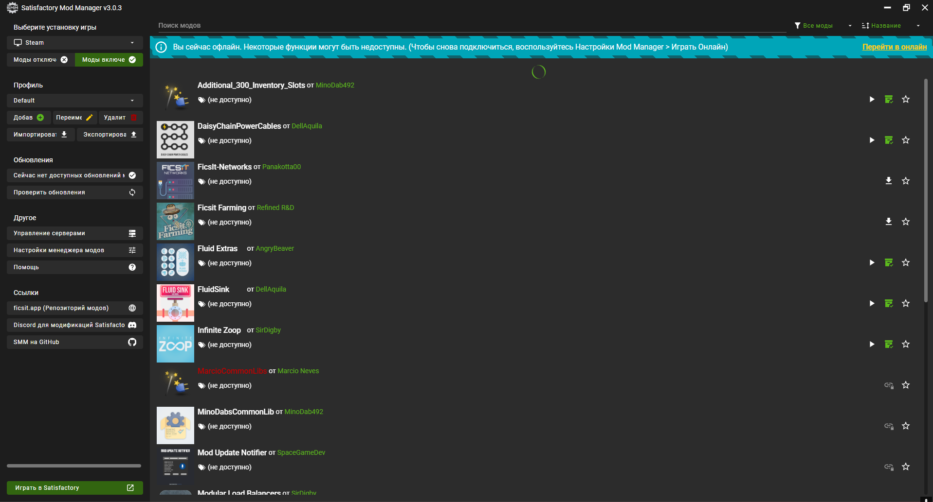
Task: Click dependency lock icon for Mod Update Notifier
Action: (x=889, y=467)
